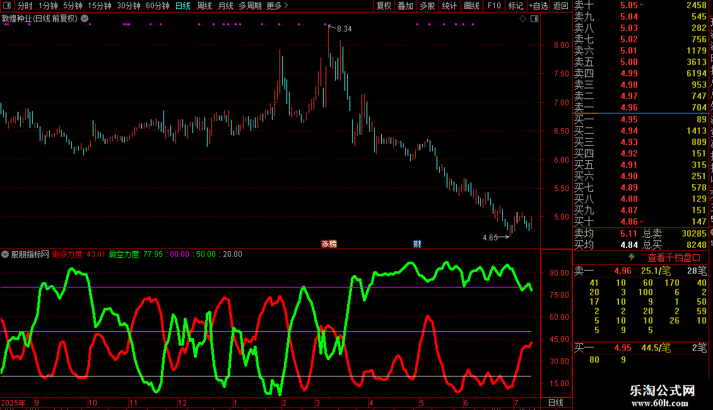The image size is (713, 410).
Task: Expand the 更多 periods menu
Action: tap(278, 6)
